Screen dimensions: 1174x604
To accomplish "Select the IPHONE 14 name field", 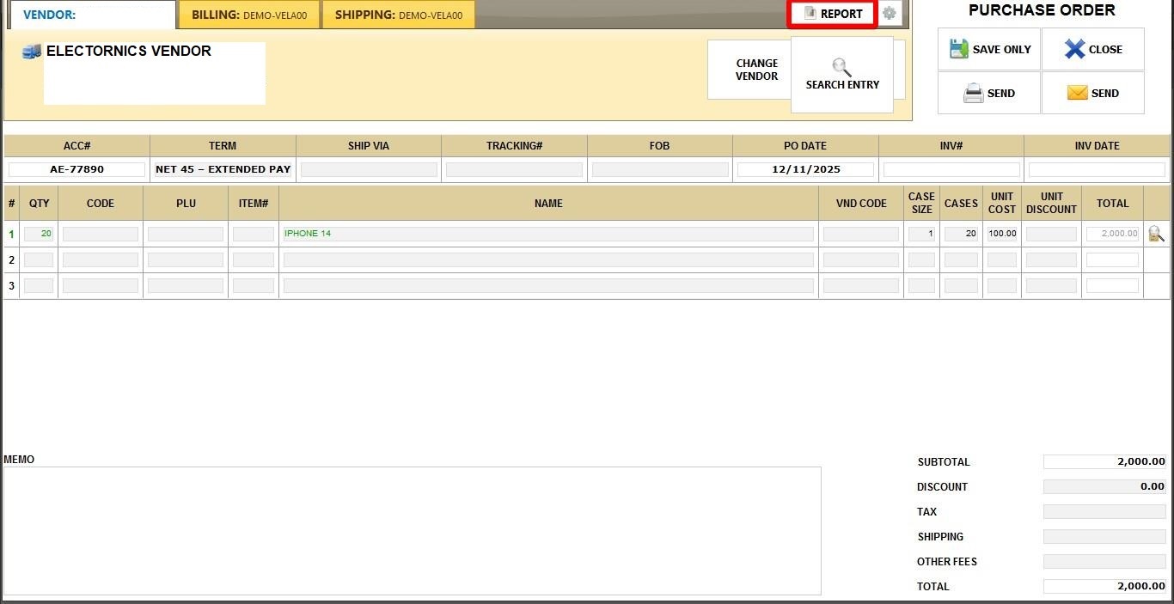I will pos(548,234).
